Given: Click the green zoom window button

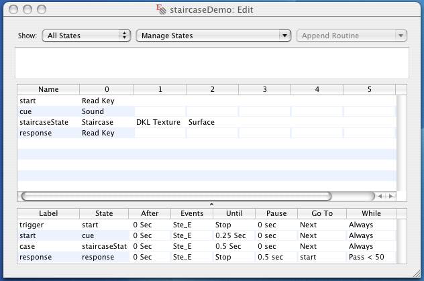Looking at the screenshot, I should tap(42, 9).
